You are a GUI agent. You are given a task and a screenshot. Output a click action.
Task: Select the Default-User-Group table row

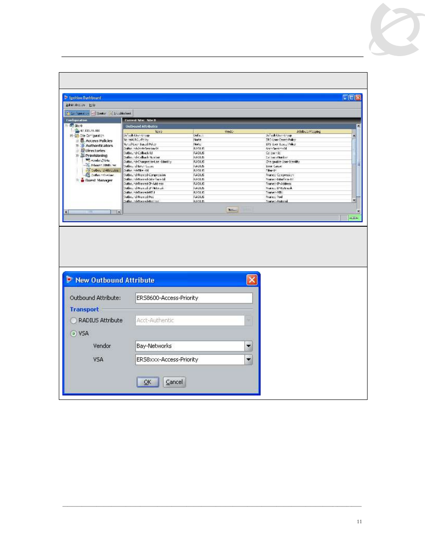point(237,135)
